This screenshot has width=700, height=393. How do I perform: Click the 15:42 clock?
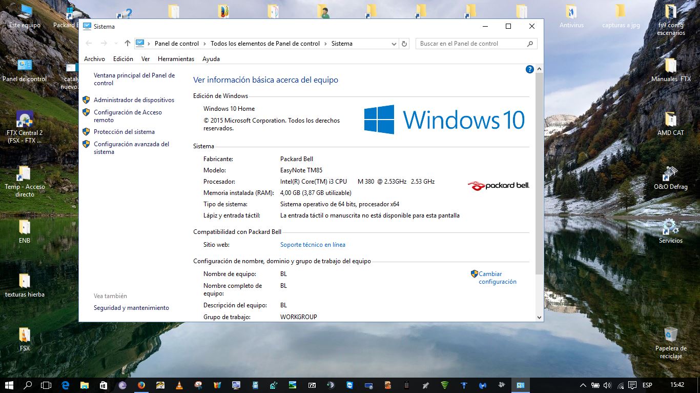pyautogui.click(x=677, y=385)
